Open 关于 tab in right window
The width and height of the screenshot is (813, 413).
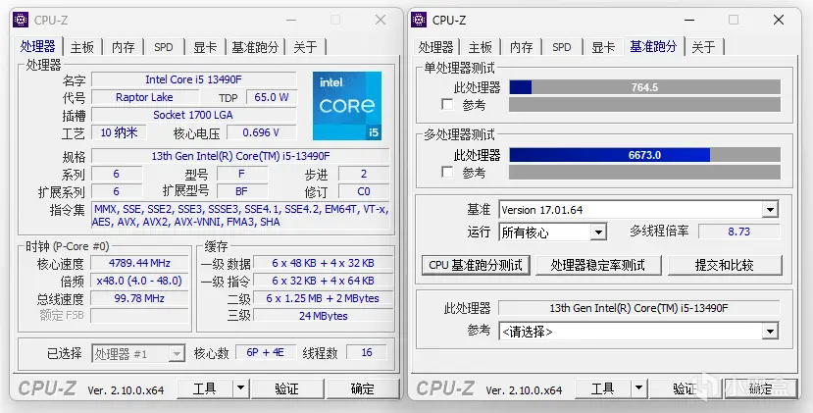[x=703, y=47]
